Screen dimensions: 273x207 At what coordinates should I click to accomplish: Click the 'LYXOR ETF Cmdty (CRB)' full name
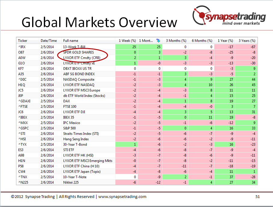82,58
